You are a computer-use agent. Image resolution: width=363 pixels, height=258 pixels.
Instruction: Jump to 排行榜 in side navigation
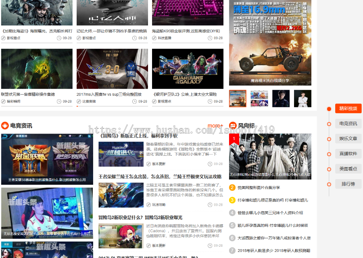tap(348, 184)
